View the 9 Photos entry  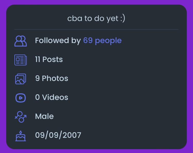pos(51,78)
